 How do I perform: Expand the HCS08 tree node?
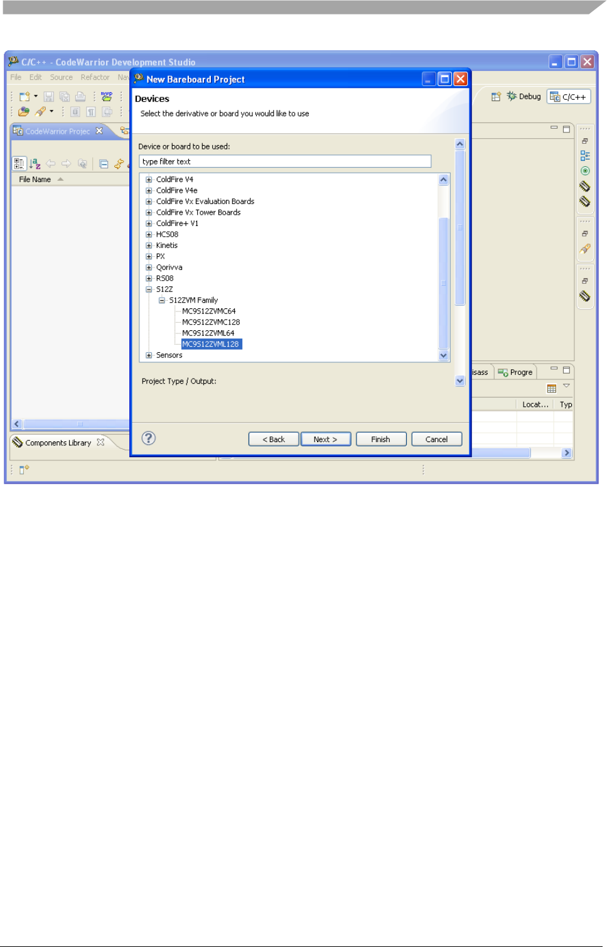coord(149,234)
